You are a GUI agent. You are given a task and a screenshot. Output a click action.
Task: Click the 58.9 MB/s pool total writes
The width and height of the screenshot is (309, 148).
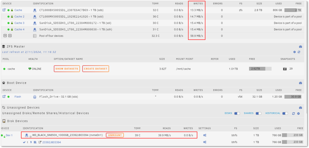click(x=197, y=36)
